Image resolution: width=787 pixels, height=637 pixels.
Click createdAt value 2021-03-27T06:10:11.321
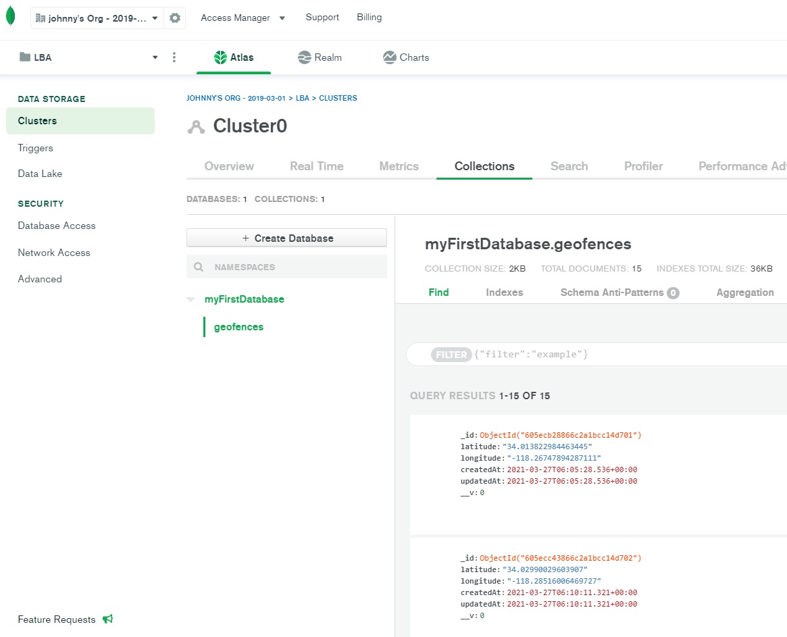click(x=572, y=593)
